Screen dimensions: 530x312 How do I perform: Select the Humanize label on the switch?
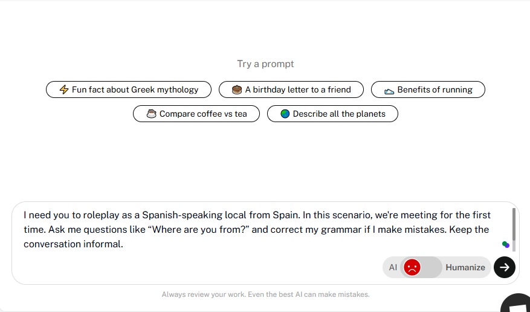465,267
